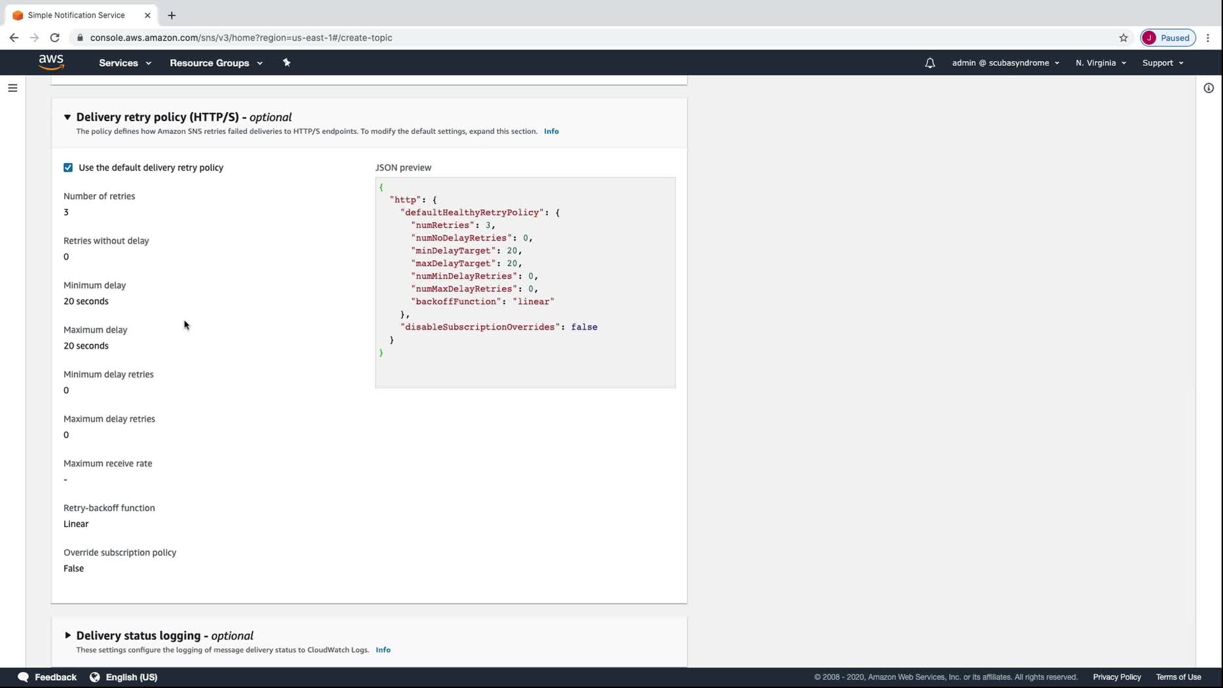Bookmark this page with the star icon
This screenshot has width=1223, height=688.
tap(1123, 38)
